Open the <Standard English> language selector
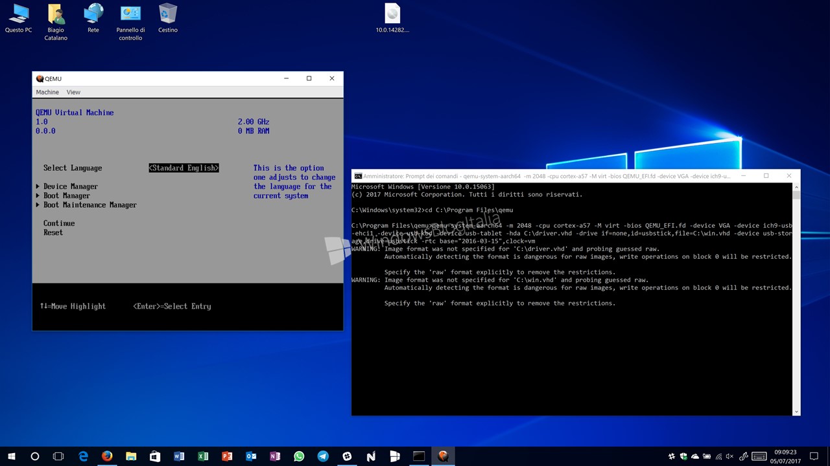 (x=184, y=168)
